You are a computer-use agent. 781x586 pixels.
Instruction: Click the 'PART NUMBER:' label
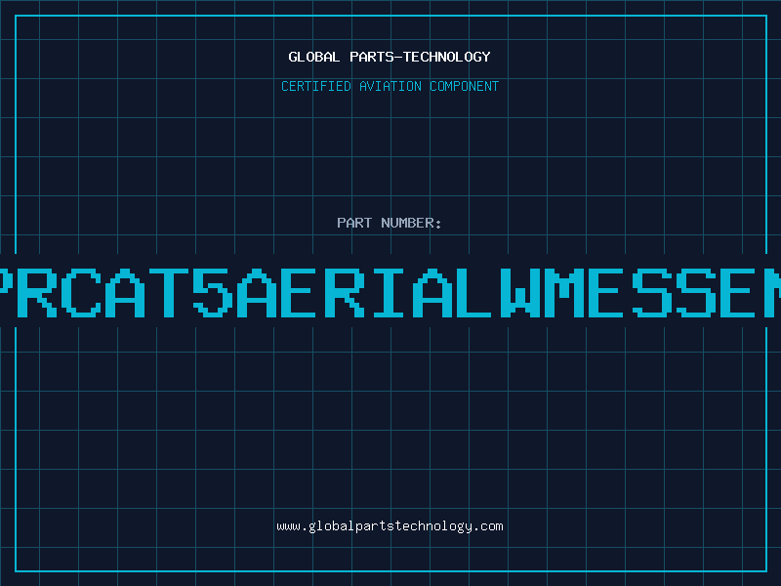tap(390, 223)
